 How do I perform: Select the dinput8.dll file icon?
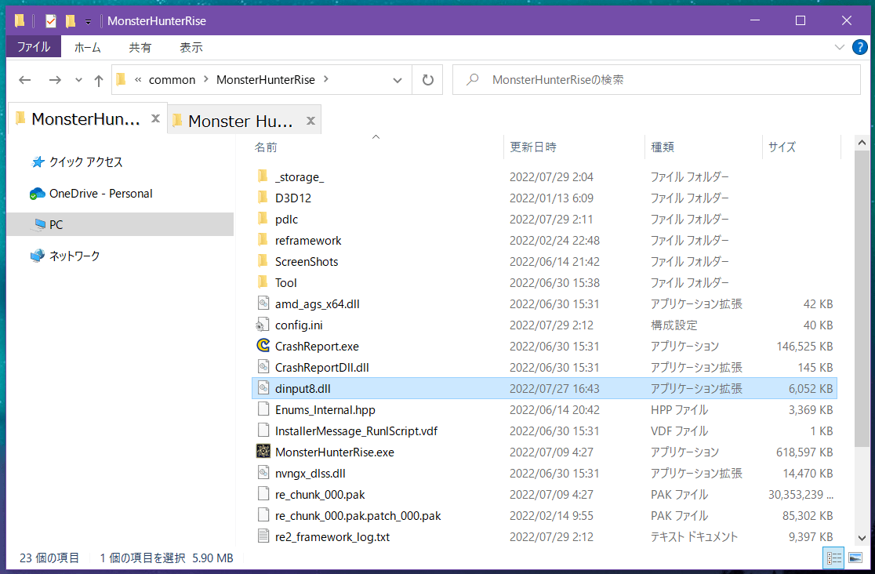click(263, 388)
